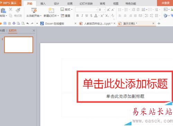Decrease font size with smaller A icon

tap(113, 10)
